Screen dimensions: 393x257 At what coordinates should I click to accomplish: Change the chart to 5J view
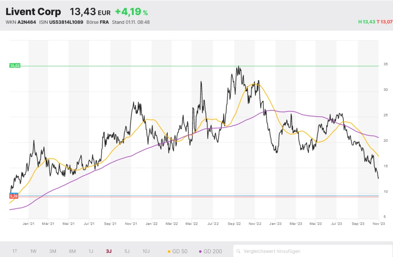(x=127, y=251)
